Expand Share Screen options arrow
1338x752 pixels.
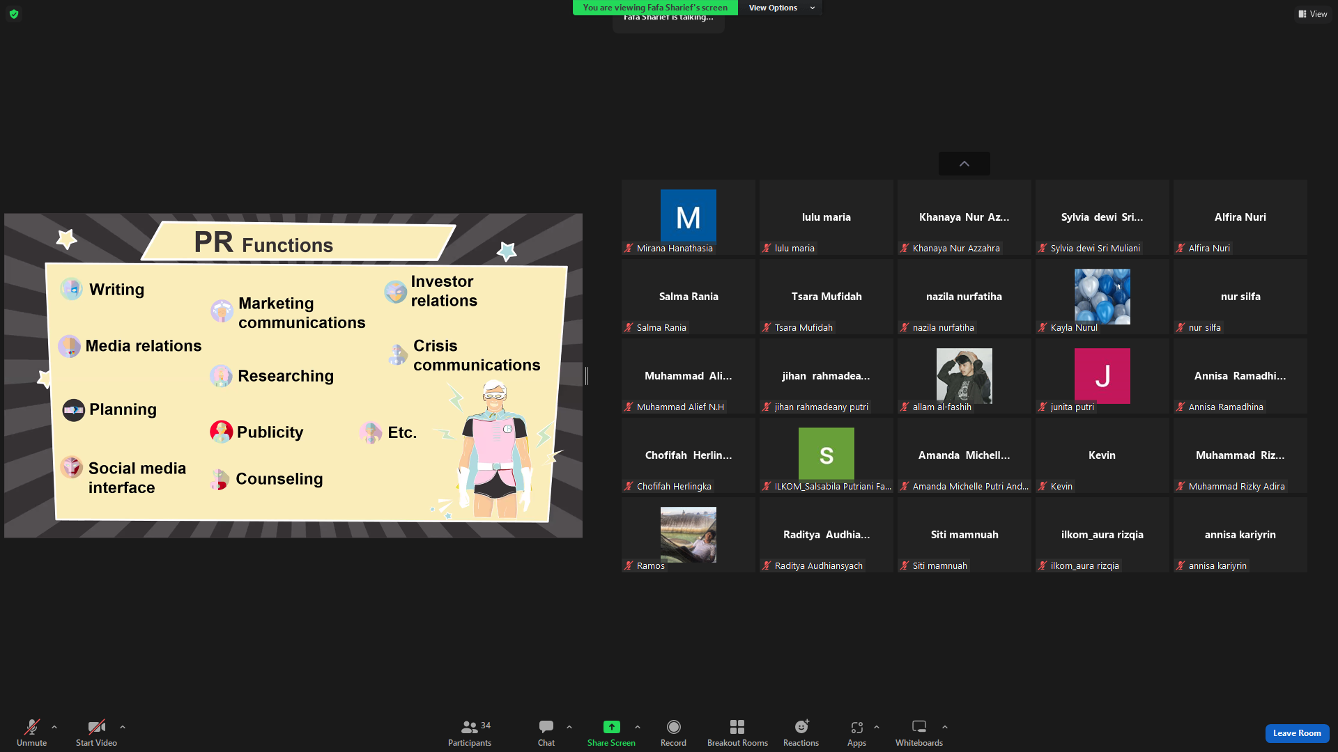click(638, 727)
